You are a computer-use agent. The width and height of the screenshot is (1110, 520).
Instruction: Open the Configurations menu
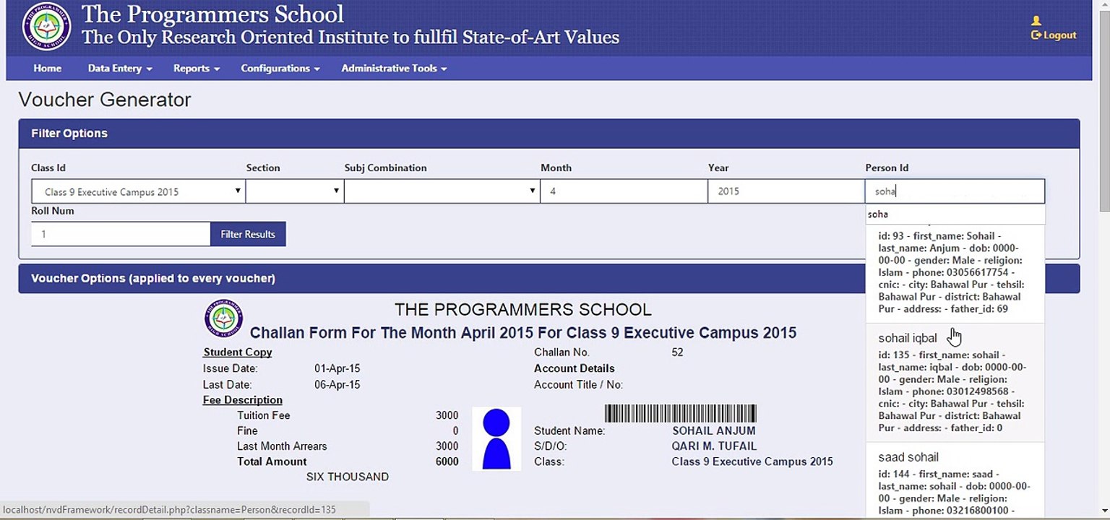coord(280,68)
